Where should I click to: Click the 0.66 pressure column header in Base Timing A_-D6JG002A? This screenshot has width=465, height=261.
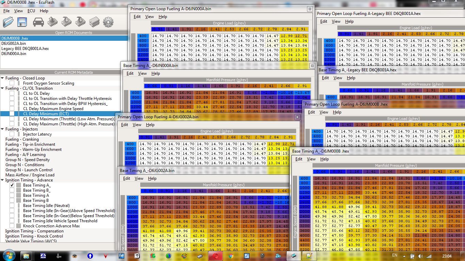[148, 191]
